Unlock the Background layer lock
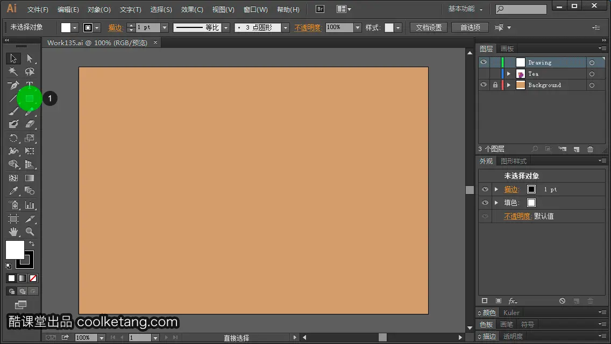The image size is (611, 344). [x=495, y=85]
